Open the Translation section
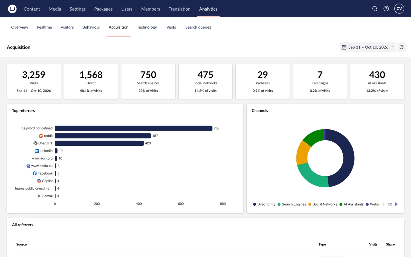This screenshot has width=411, height=257. tap(180, 9)
